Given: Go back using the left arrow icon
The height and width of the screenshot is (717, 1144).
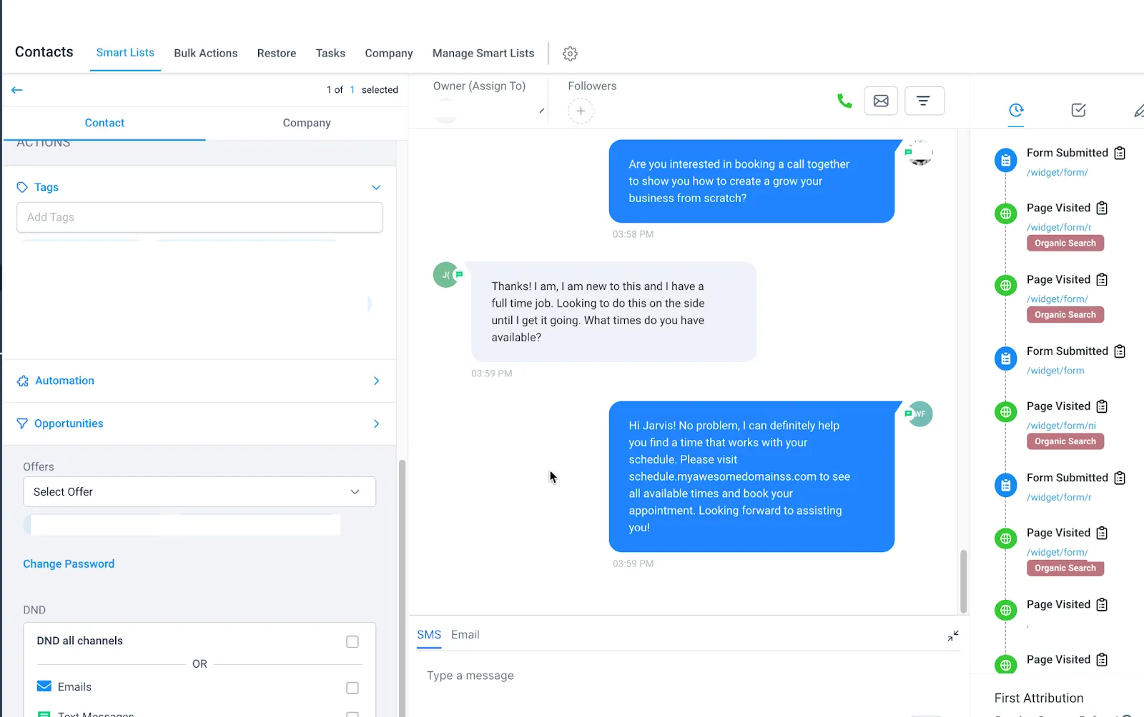Looking at the screenshot, I should coord(17,90).
